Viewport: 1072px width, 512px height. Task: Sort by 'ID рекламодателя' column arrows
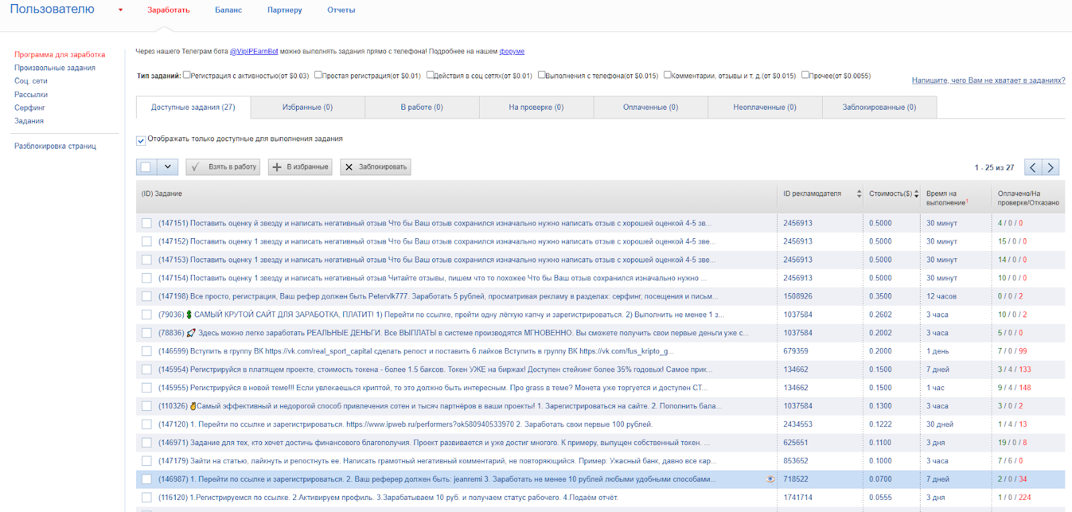pos(859,193)
